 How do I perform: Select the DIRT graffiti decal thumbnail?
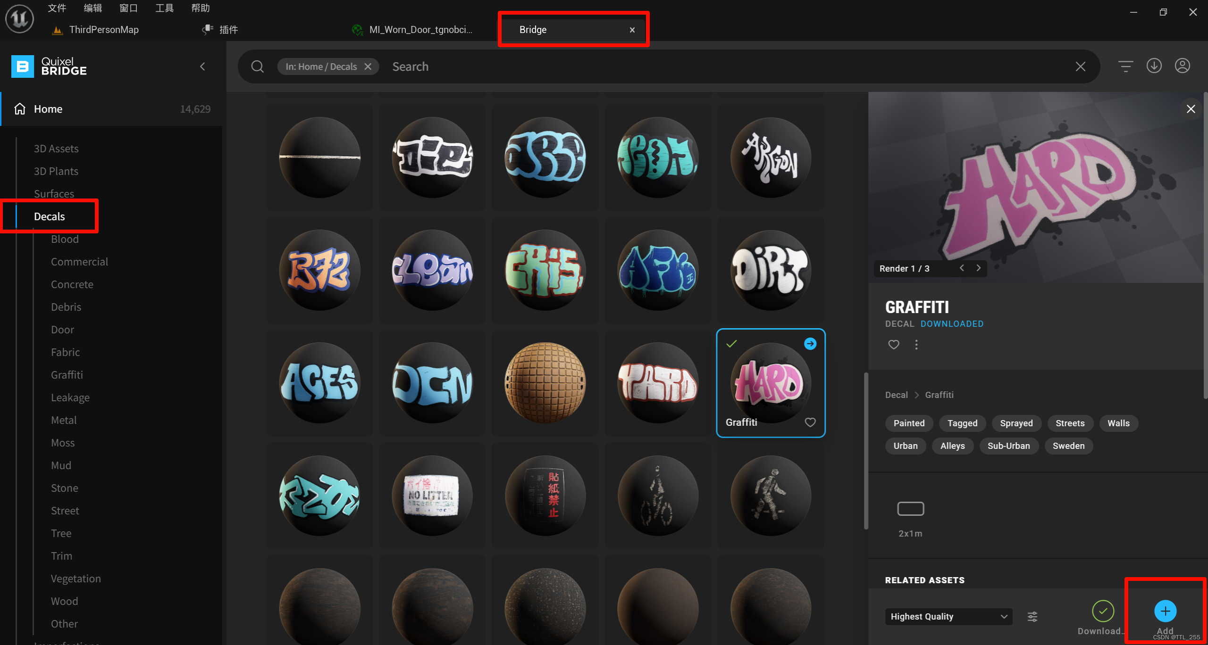tap(771, 270)
